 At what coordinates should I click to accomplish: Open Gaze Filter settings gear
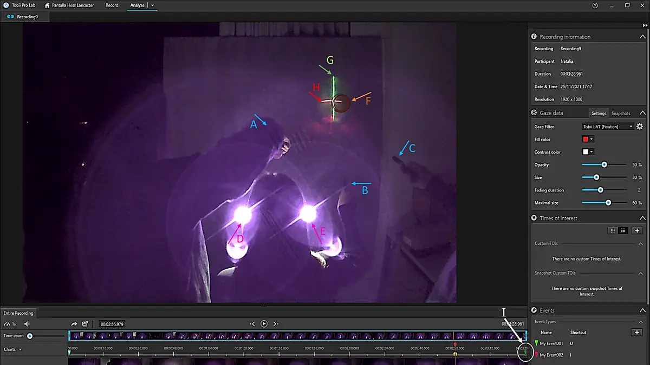tap(639, 127)
